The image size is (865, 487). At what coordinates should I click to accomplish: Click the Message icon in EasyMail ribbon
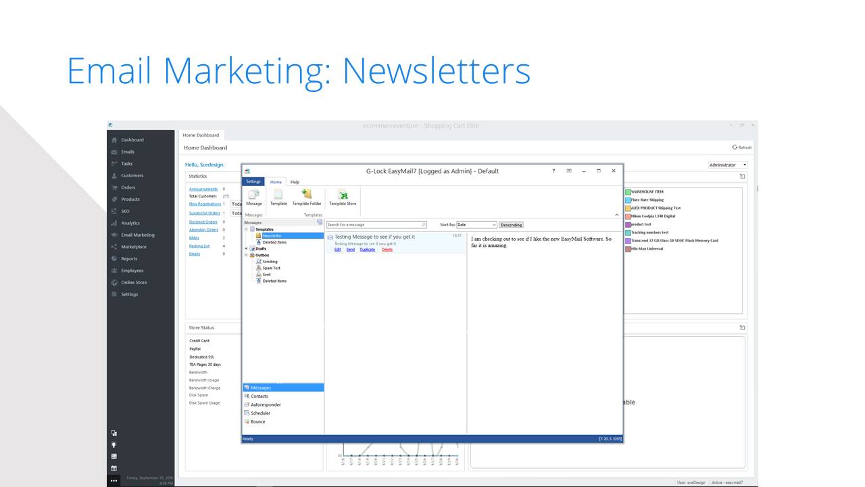tap(254, 195)
